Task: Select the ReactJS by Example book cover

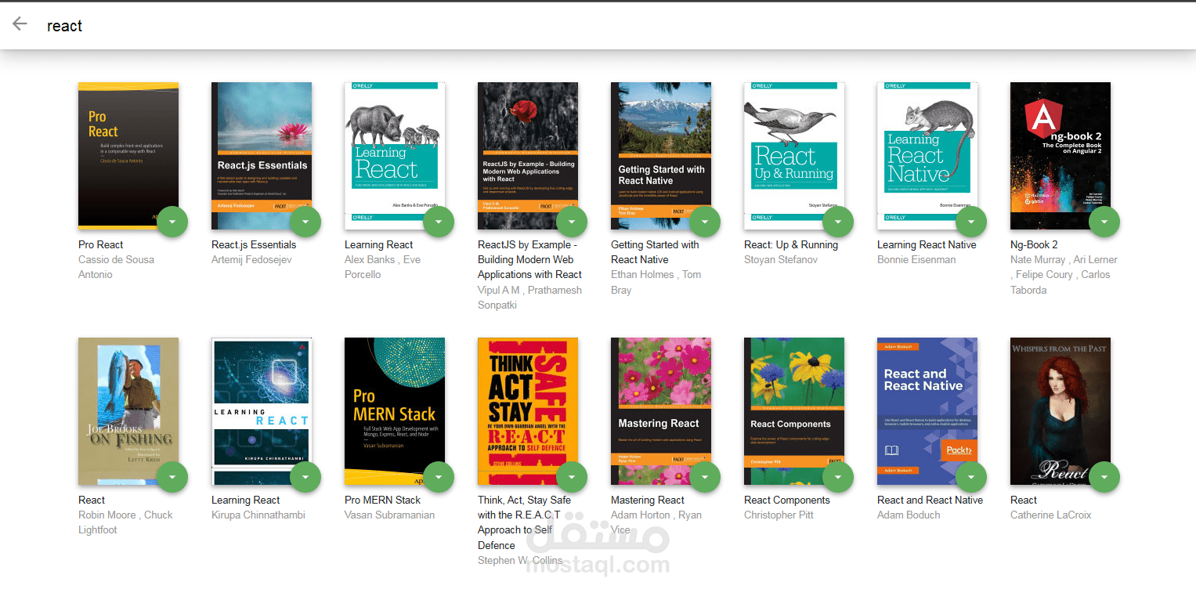Action: [x=527, y=154]
